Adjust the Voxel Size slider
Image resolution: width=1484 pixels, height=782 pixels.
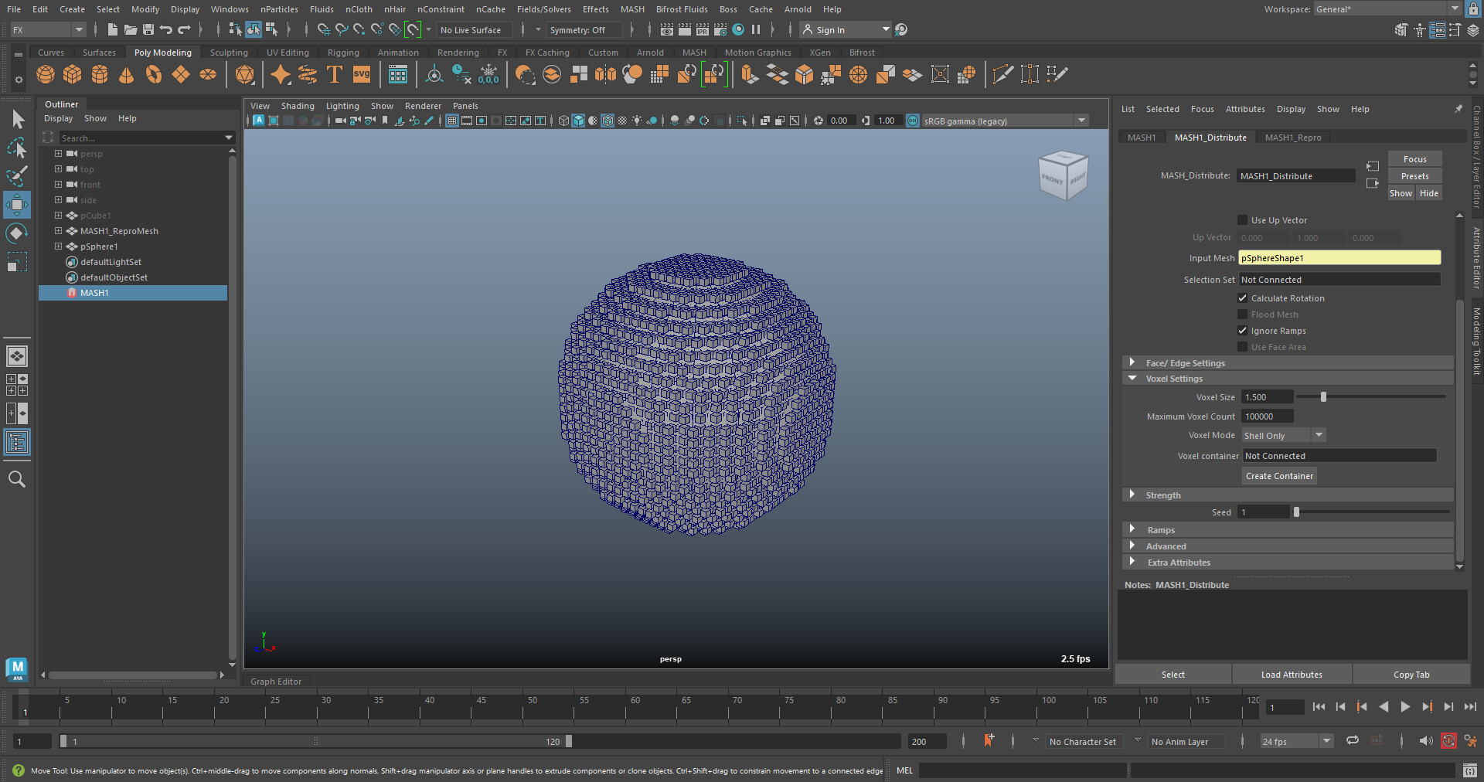(x=1322, y=397)
